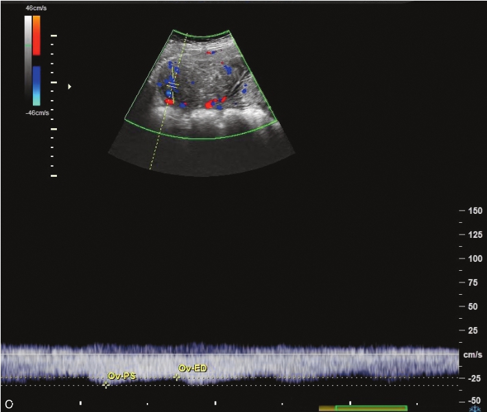Image resolution: width=487 pixels, height=412 pixels.
Task: Click the 46cm/s upper velocity label
Action: click(x=36, y=8)
